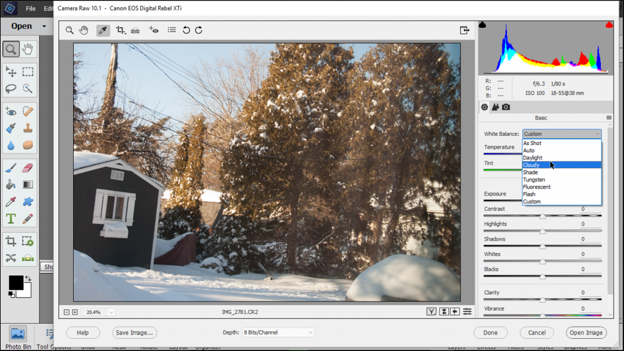The height and width of the screenshot is (351, 624).
Task: Select the Rectangular Marquee tool
Action: click(x=27, y=72)
